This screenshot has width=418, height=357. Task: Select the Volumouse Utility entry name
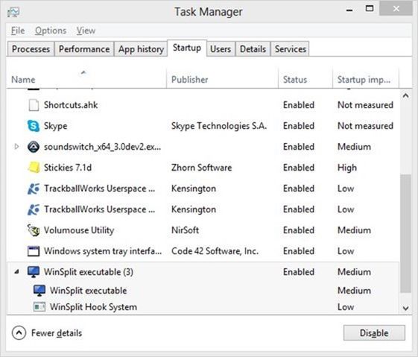click(x=79, y=230)
